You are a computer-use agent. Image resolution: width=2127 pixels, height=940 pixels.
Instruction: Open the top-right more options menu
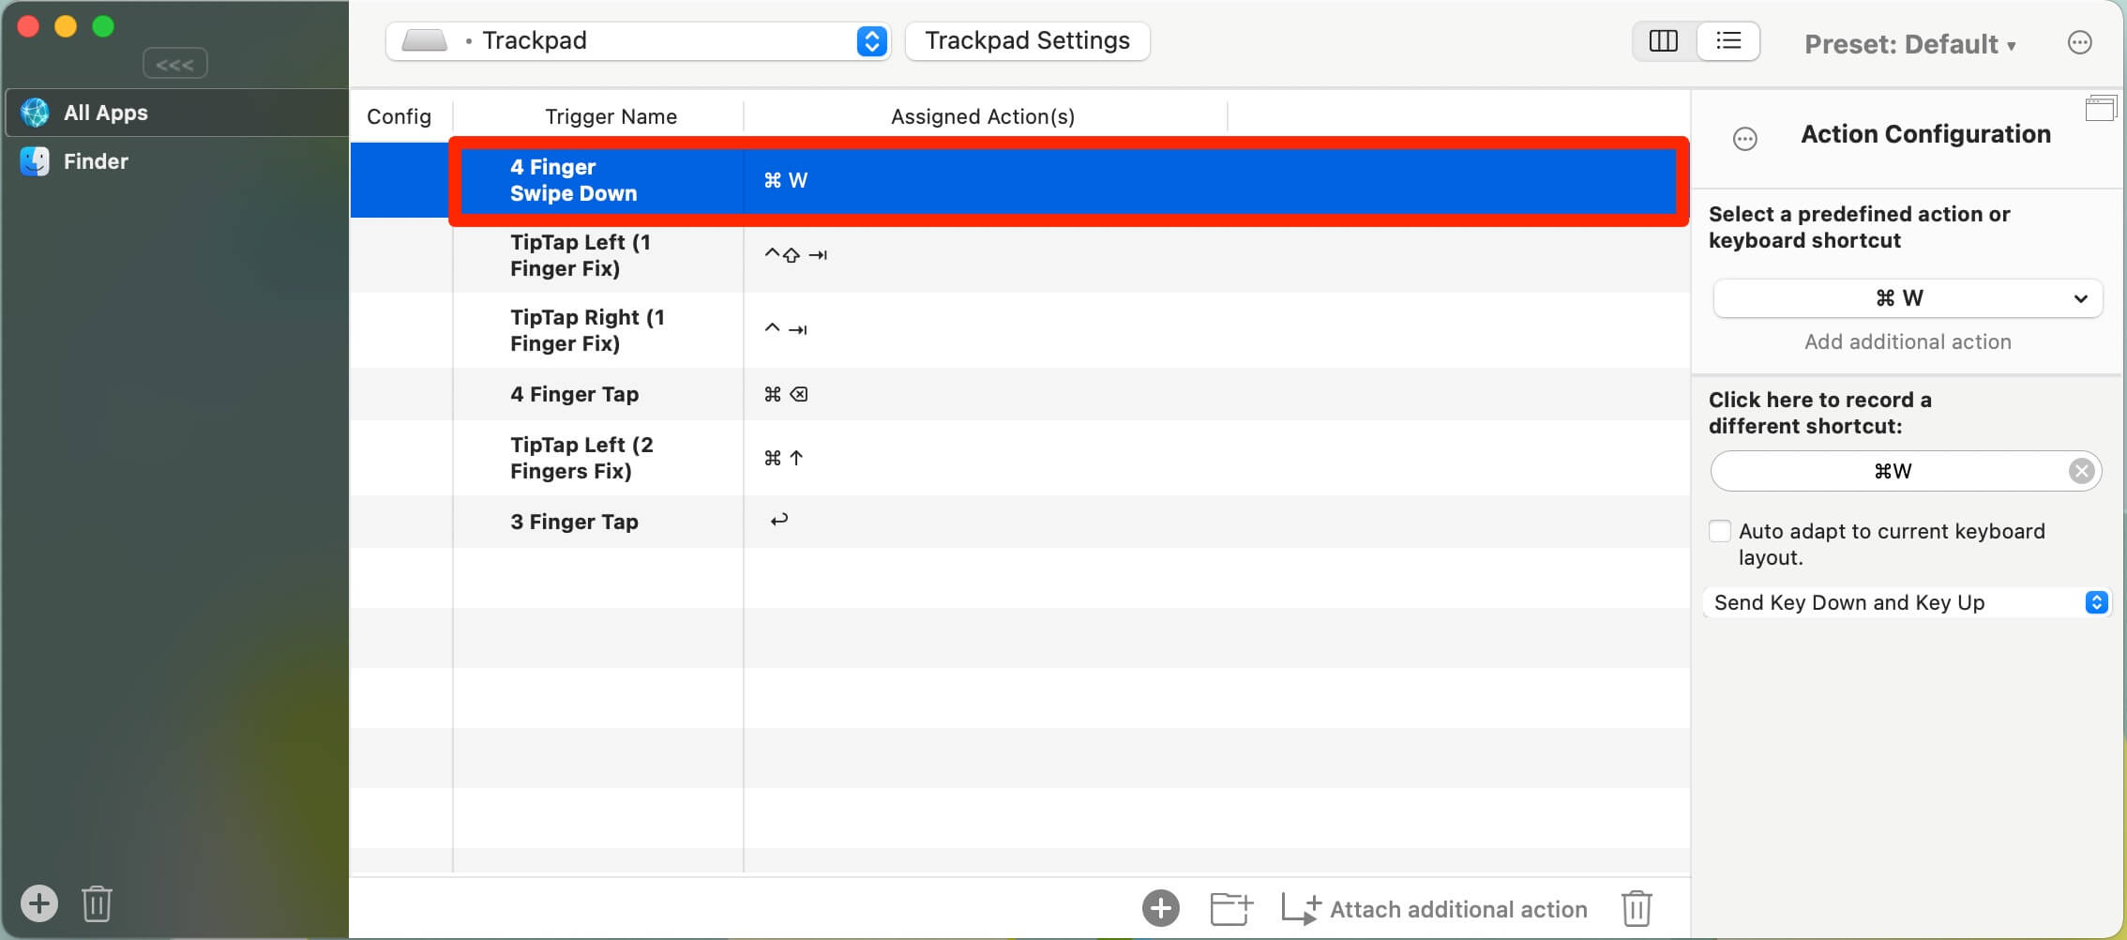coord(2079,43)
